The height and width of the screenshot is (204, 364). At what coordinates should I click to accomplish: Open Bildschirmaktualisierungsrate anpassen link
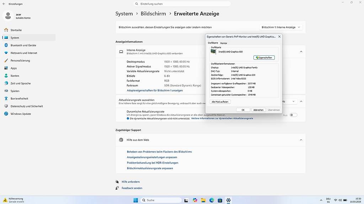point(150,168)
